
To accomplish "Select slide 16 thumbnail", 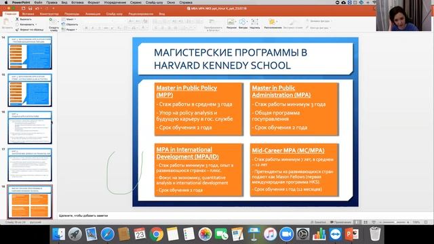I will (30, 127).
